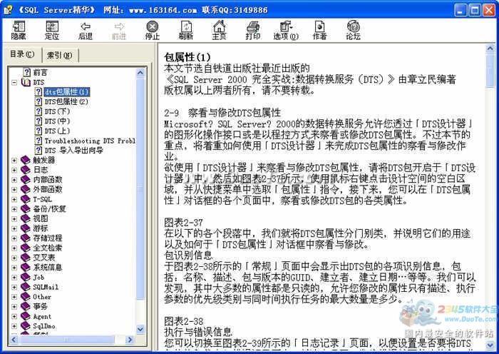Image resolution: width=499 pixels, height=354 pixels.
Task: Click the Job book icon
Action: point(26,277)
